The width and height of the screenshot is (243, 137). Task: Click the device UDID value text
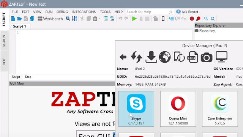coord(173,77)
